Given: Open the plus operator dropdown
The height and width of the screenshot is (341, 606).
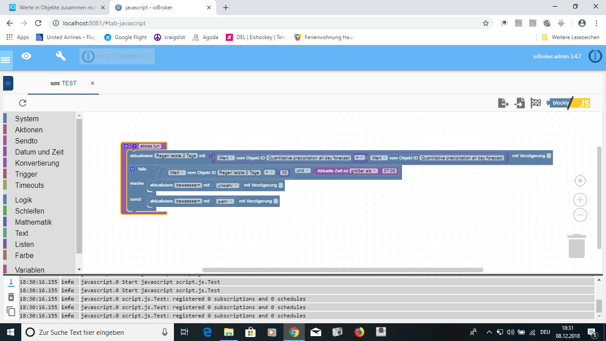Looking at the screenshot, I should click(359, 158).
